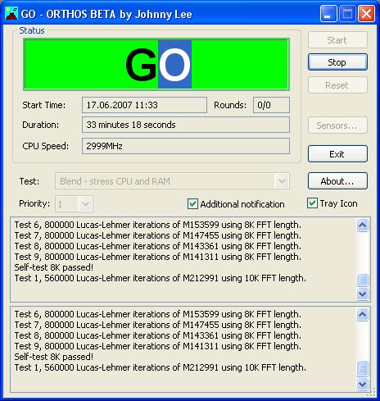Click upper log 'Test 7' M147455 line
The height and width of the screenshot is (401, 380).
pyautogui.click(x=158, y=235)
